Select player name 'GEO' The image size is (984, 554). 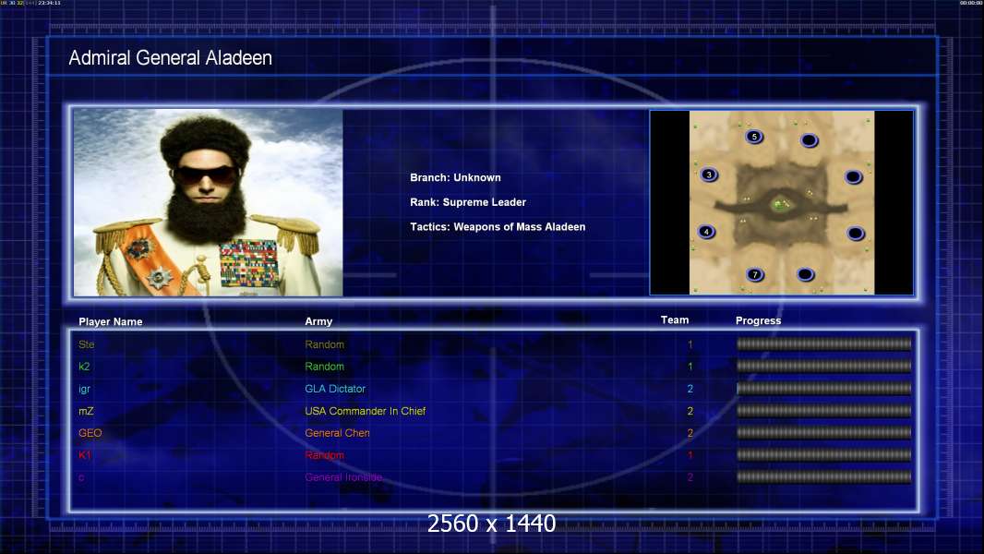click(x=90, y=433)
